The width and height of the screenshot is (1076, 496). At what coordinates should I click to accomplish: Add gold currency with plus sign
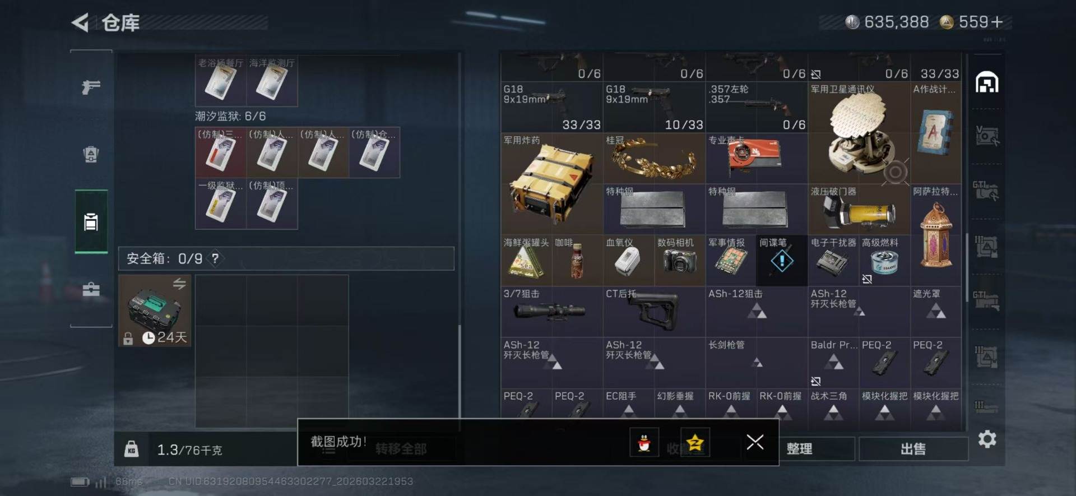[x=997, y=22]
